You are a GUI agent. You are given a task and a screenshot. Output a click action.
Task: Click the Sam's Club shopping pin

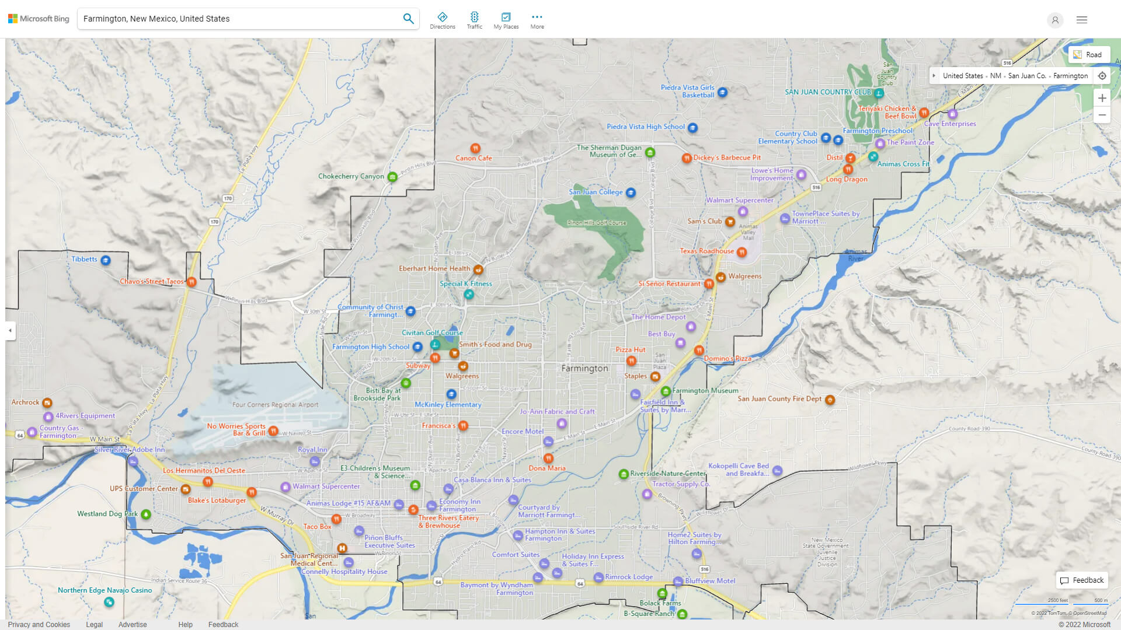tap(730, 222)
